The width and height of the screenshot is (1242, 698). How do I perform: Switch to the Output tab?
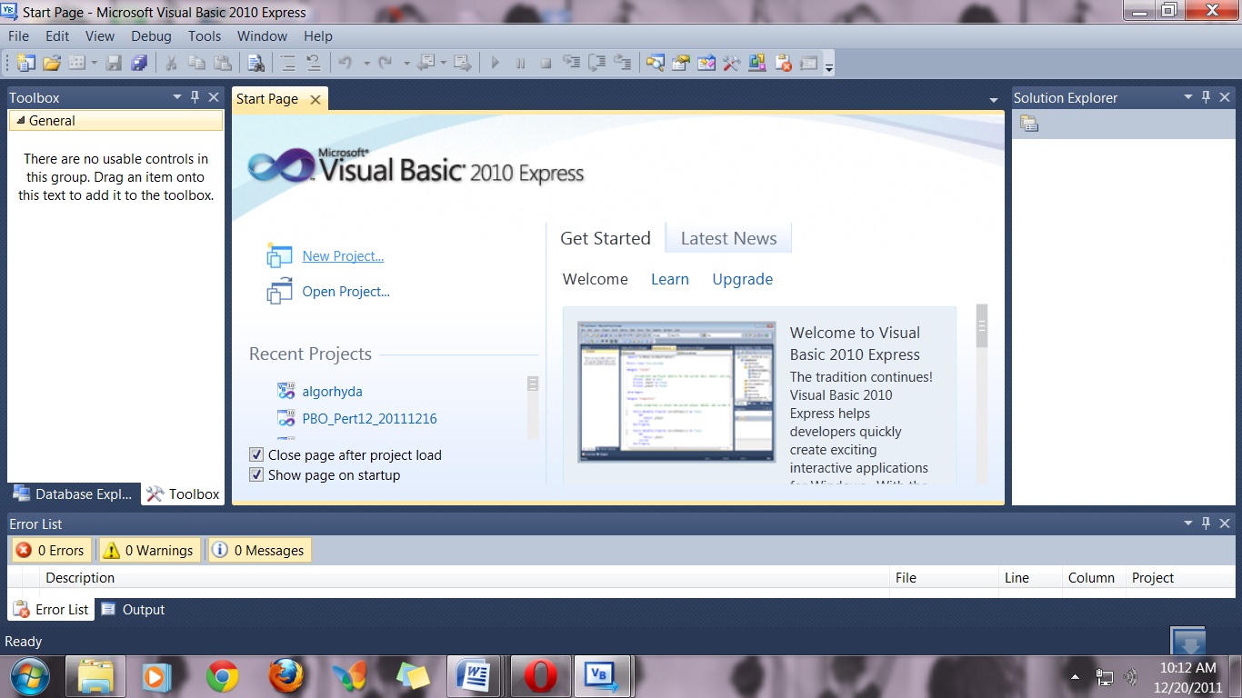point(133,609)
